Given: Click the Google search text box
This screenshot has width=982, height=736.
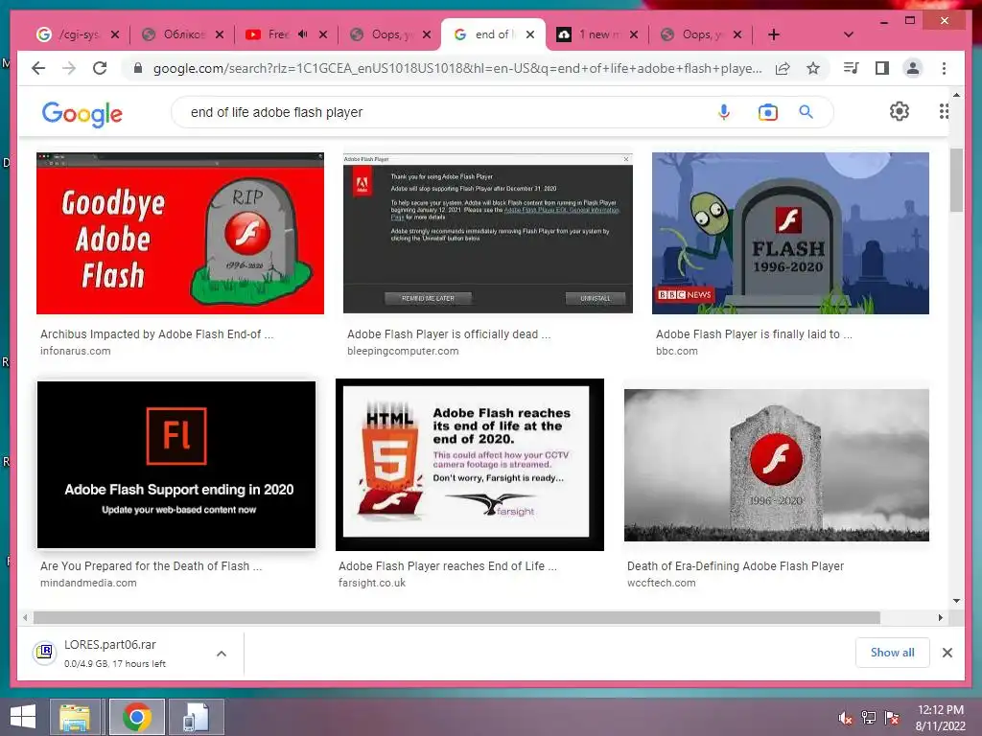Looking at the screenshot, I should click(x=438, y=112).
